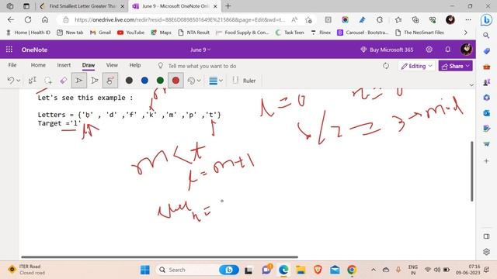Pick the Eraser tool
The width and height of the screenshot is (497, 279).
pos(64,81)
